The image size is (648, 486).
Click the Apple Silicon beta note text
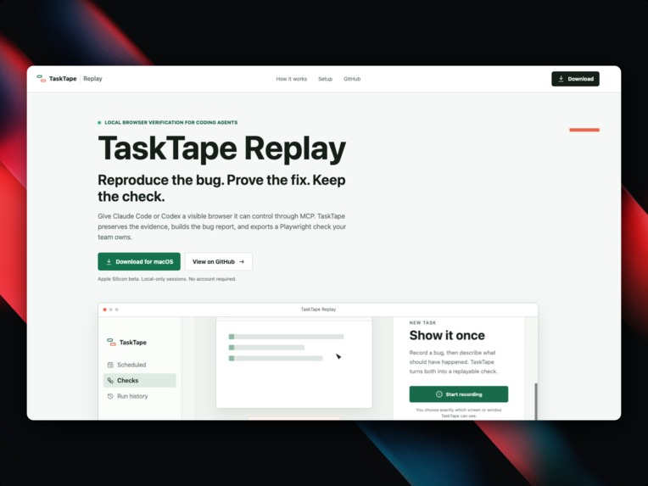coord(167,279)
